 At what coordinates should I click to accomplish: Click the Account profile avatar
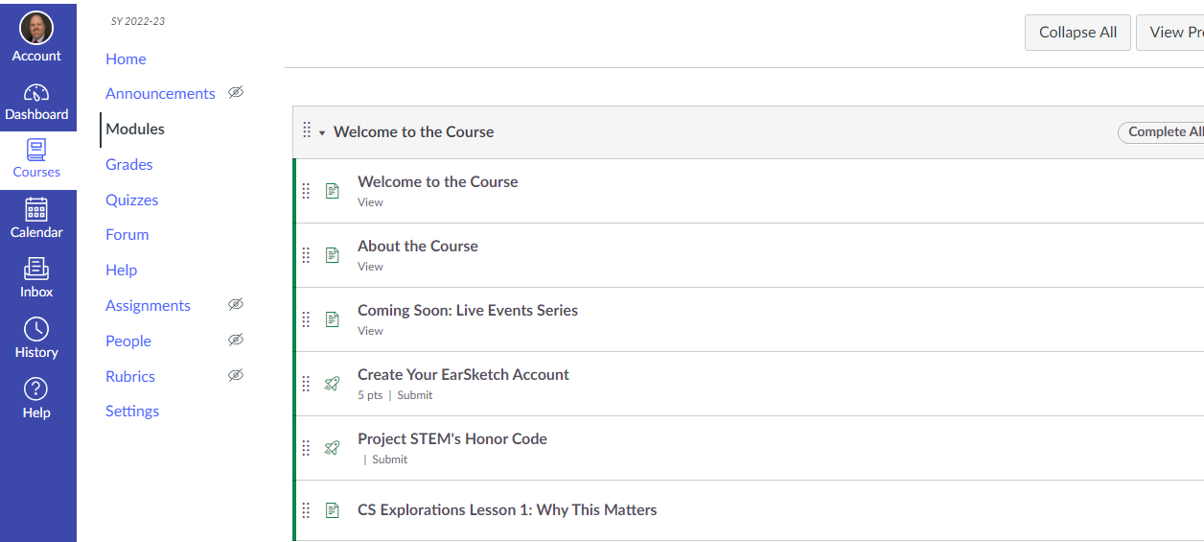click(36, 28)
